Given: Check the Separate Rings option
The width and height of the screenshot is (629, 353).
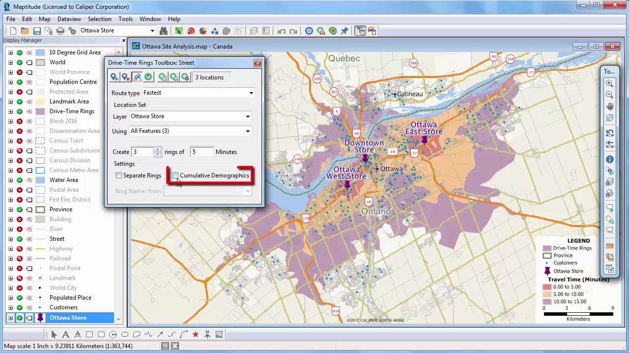Looking at the screenshot, I should (x=119, y=176).
